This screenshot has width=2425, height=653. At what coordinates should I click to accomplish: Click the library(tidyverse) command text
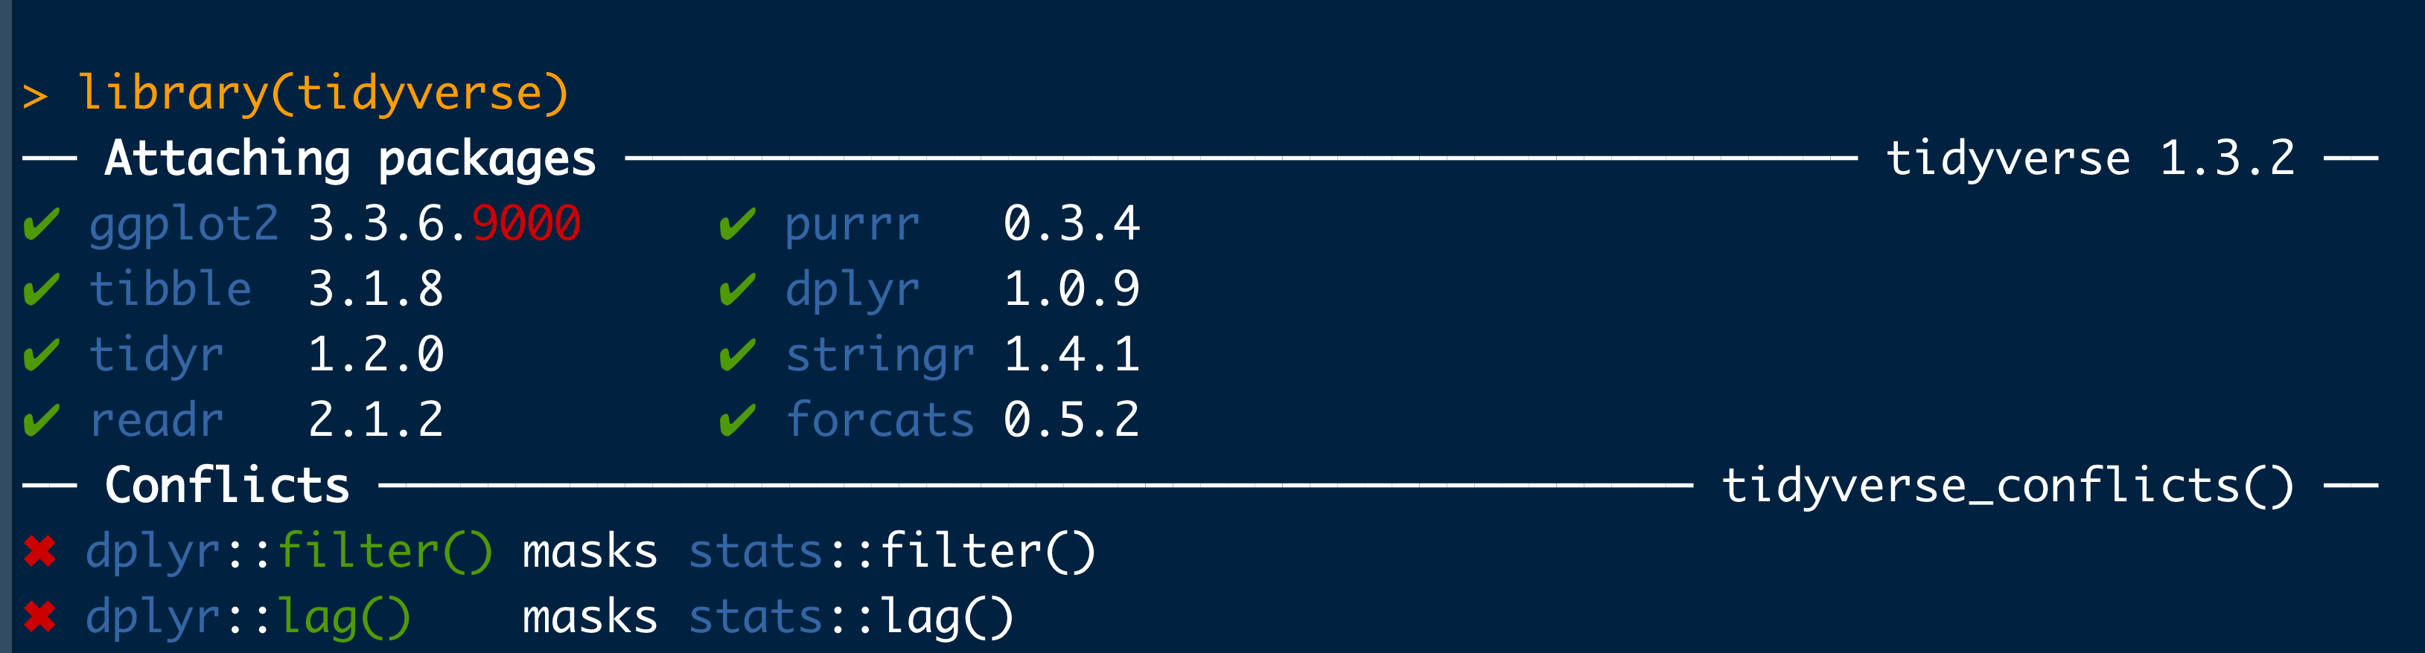(323, 94)
